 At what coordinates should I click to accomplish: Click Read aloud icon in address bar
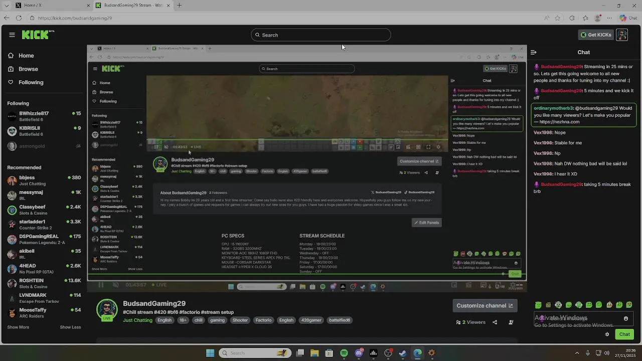click(547, 18)
